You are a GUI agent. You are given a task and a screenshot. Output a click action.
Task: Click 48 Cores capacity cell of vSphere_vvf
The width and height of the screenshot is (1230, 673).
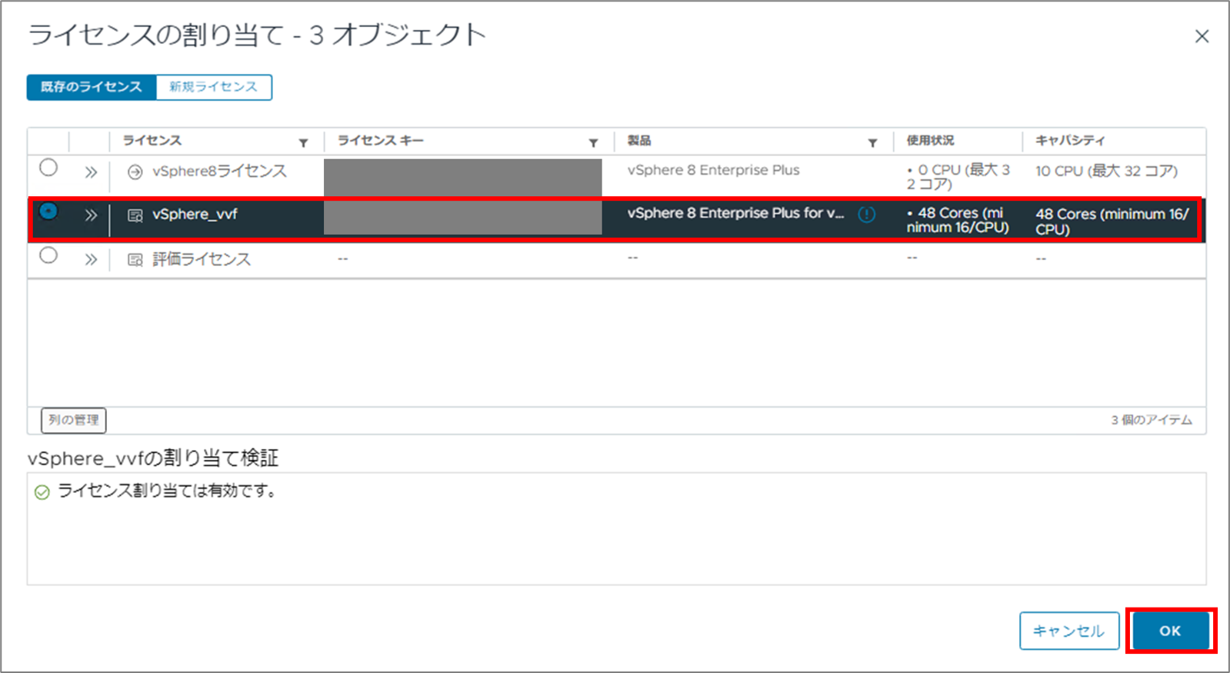(x=1112, y=222)
